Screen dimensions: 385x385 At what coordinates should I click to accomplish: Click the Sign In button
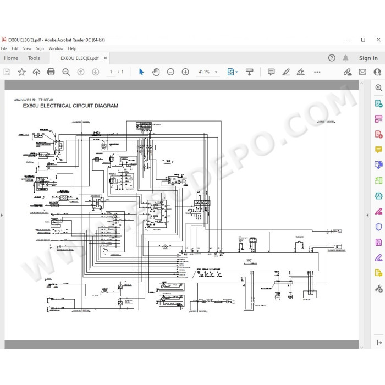(x=369, y=58)
